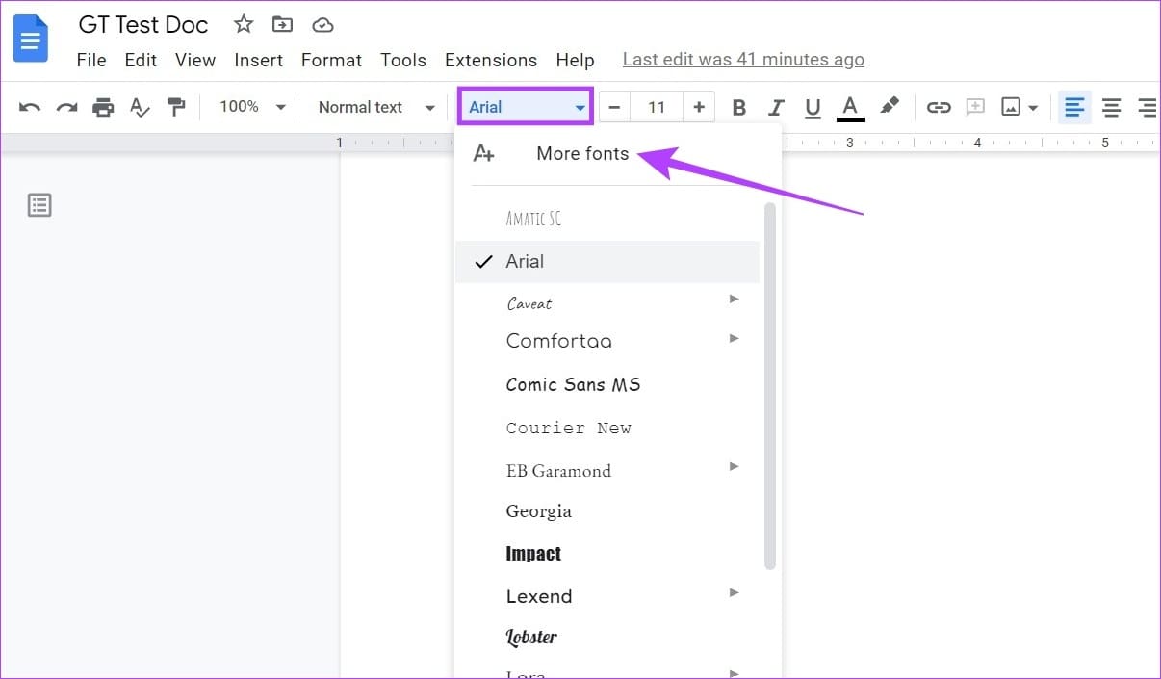Open the Insert menu

click(x=259, y=60)
